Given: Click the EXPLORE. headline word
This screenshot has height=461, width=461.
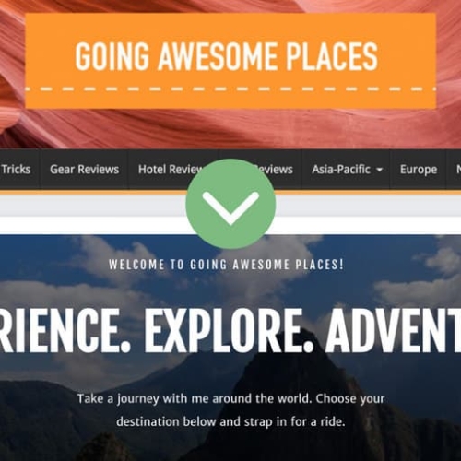Looking at the screenshot, I should (229, 330).
